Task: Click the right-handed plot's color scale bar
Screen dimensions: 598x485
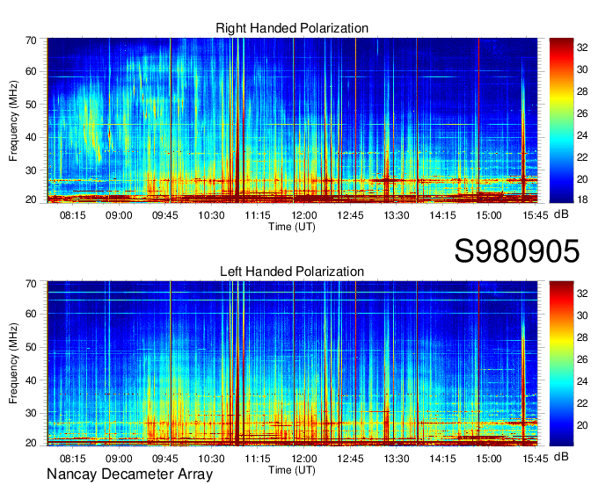Action: (x=561, y=120)
